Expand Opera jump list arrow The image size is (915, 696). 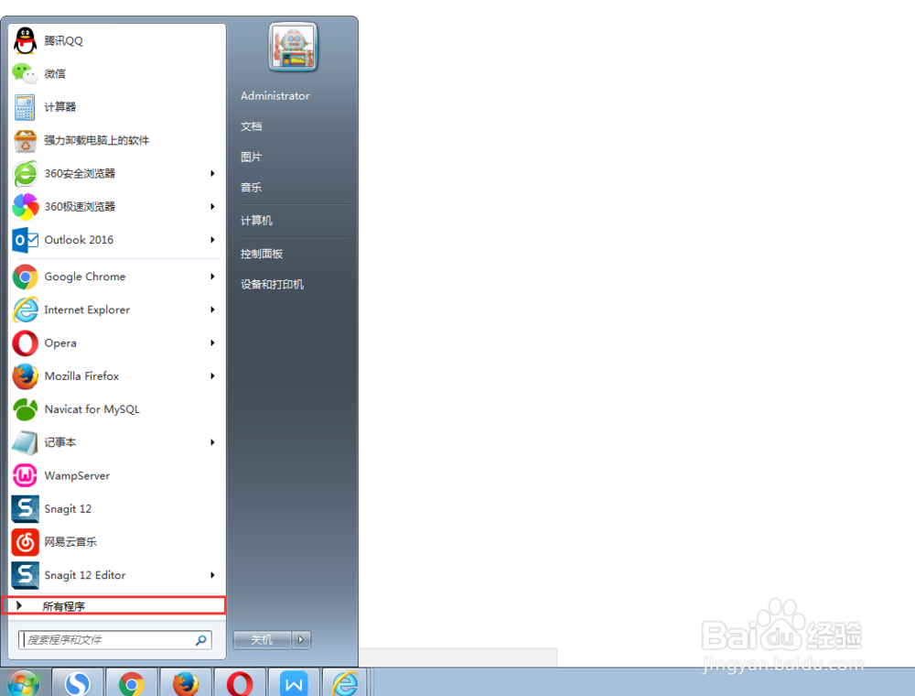point(213,343)
